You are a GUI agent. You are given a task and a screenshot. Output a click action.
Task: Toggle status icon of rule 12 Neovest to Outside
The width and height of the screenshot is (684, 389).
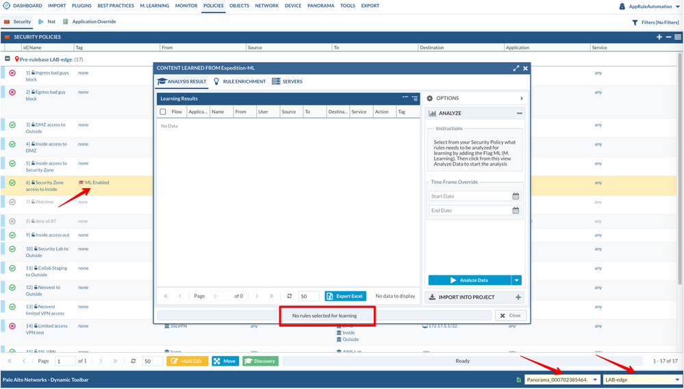(12, 288)
